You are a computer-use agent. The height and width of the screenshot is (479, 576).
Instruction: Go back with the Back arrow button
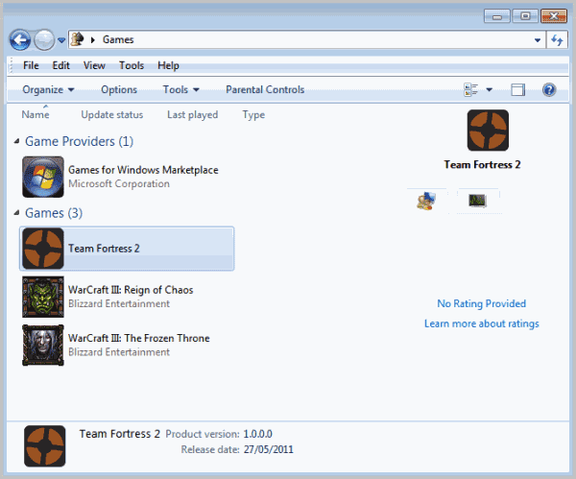20,39
